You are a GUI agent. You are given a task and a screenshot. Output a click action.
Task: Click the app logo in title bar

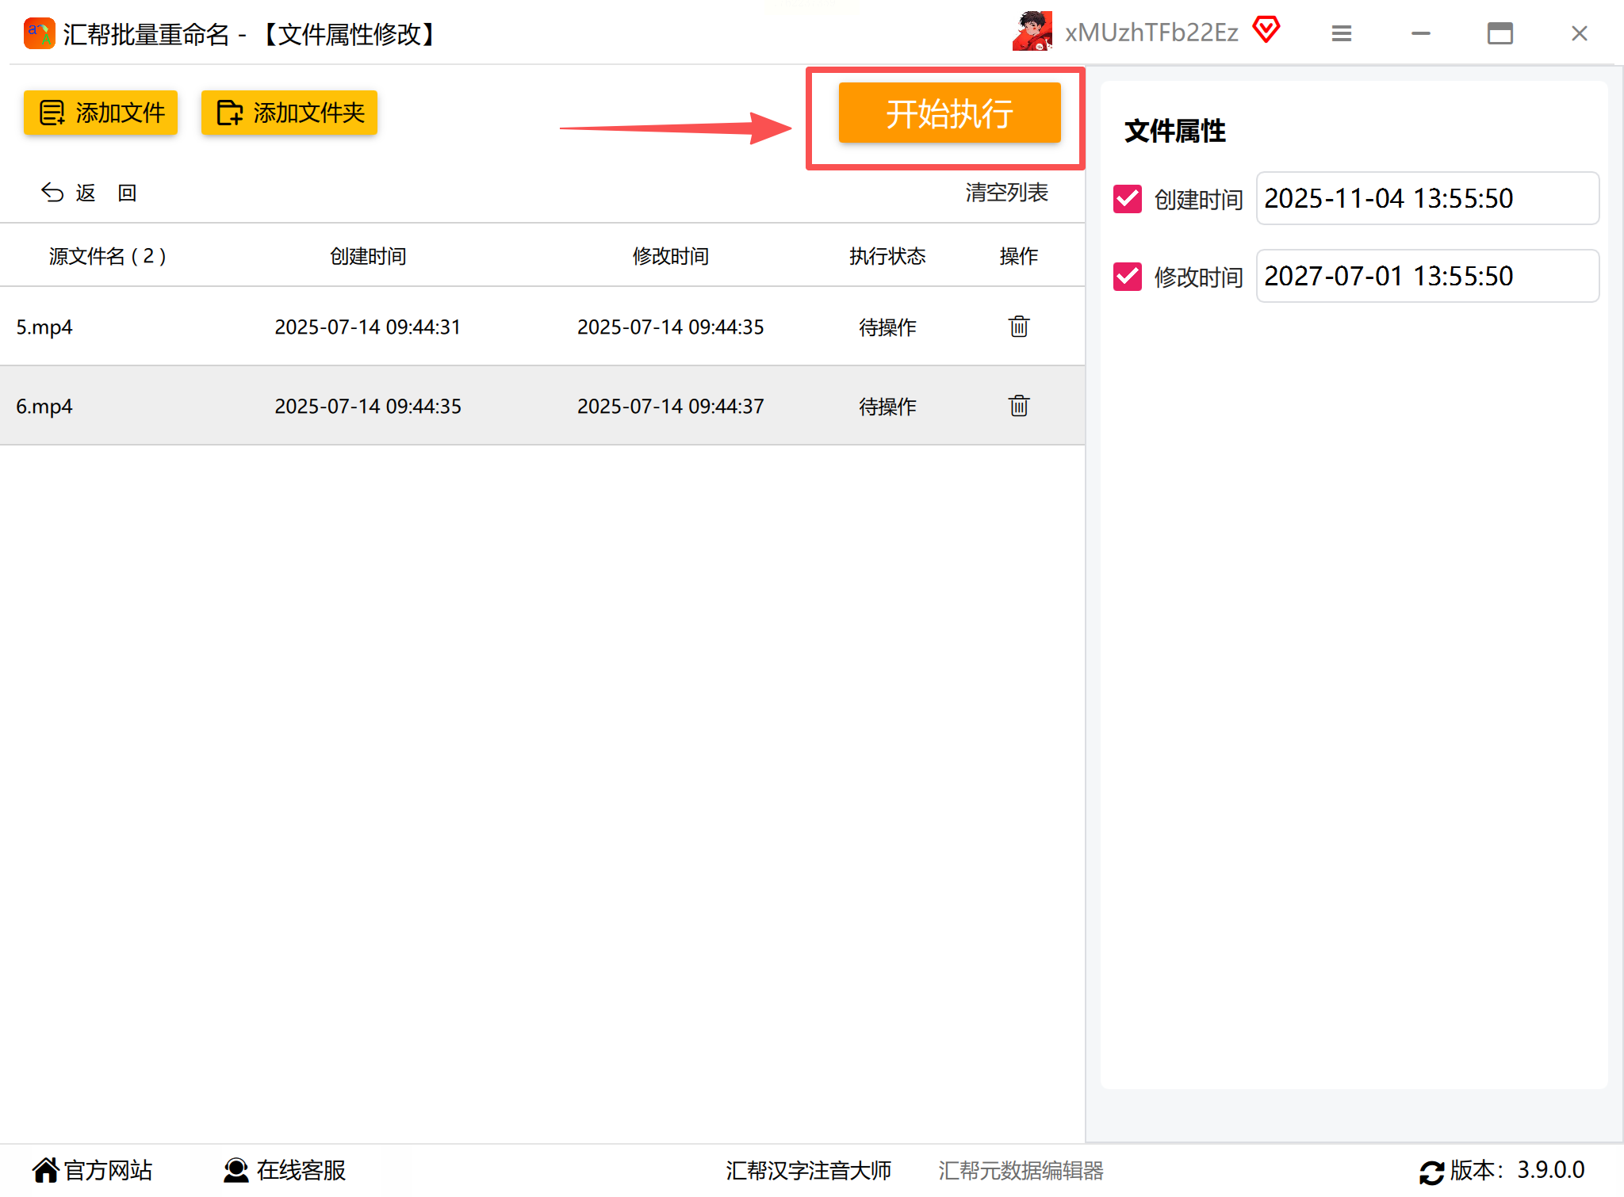coord(39,33)
